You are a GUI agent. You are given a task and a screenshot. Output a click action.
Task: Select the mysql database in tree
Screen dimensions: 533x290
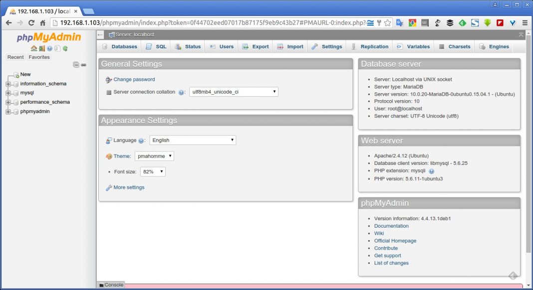[27, 93]
